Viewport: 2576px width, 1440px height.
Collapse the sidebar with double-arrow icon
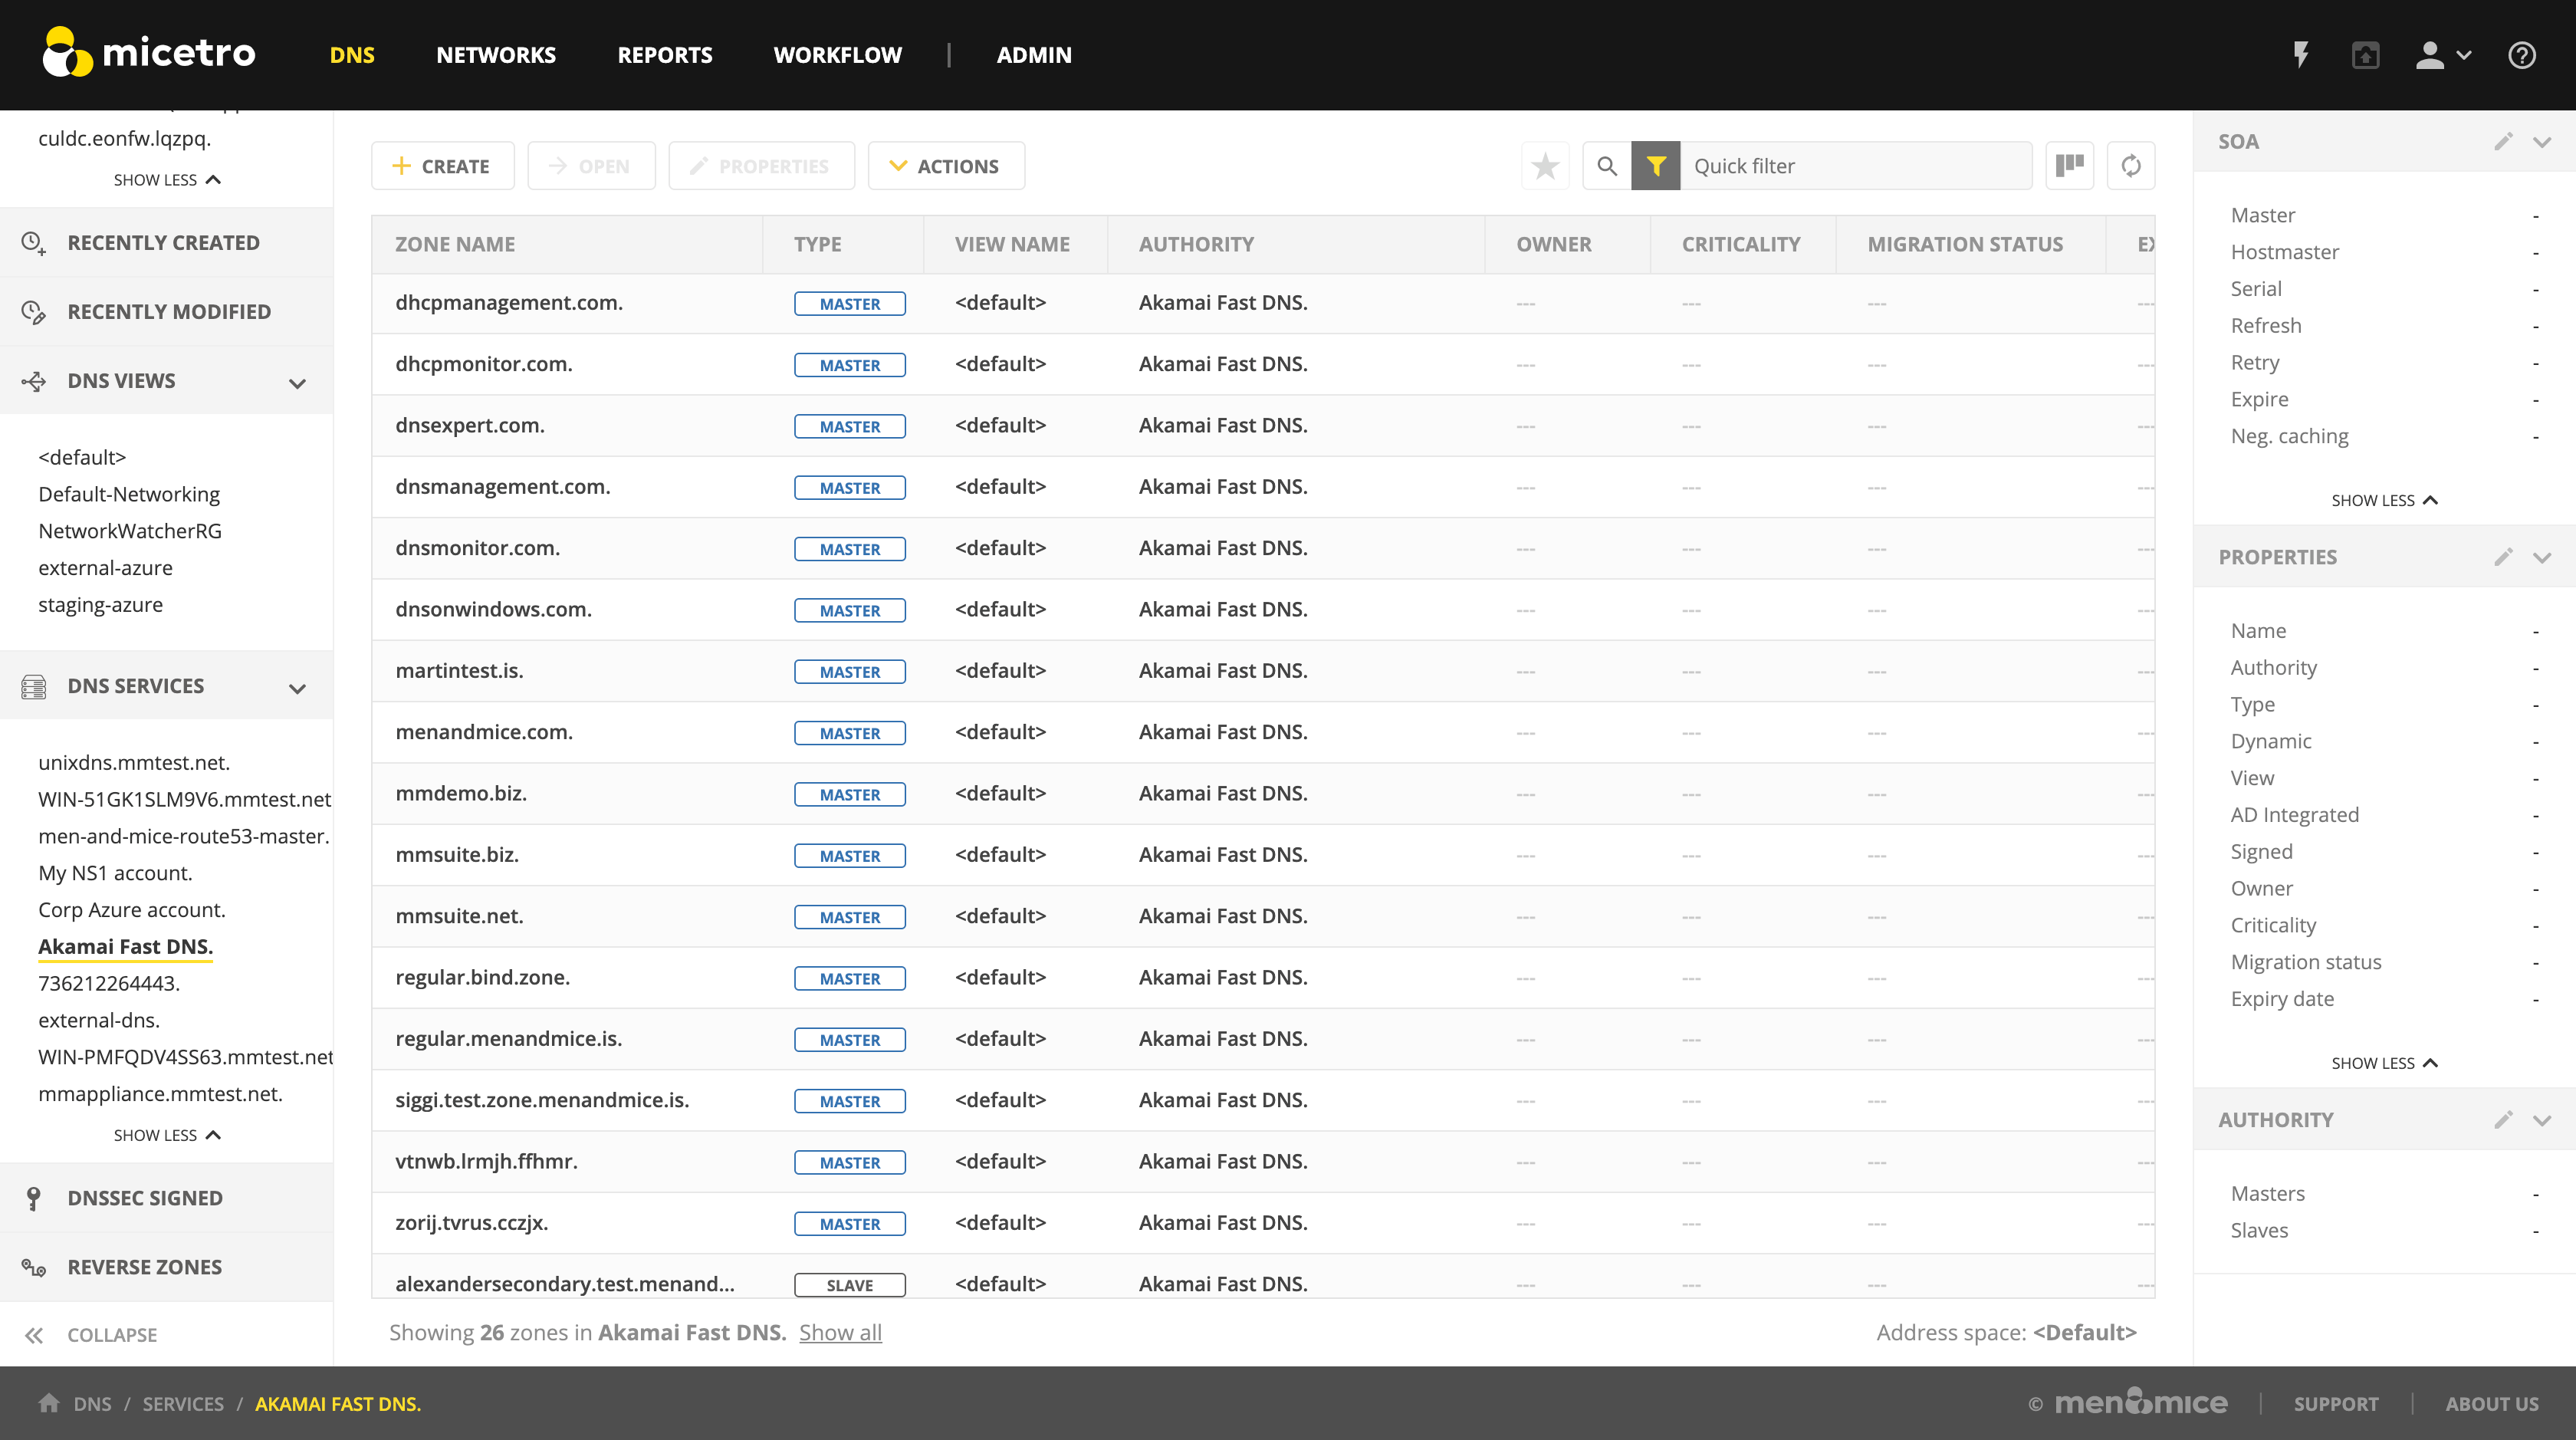(33, 1335)
